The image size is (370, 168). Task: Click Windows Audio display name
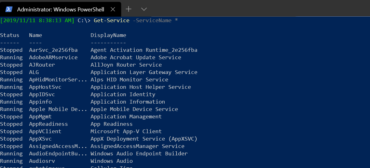112,161
